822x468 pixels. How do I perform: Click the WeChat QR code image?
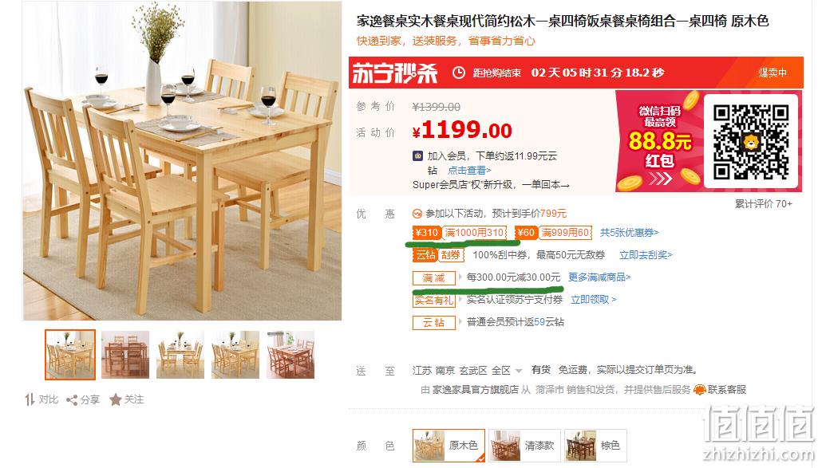click(751, 142)
